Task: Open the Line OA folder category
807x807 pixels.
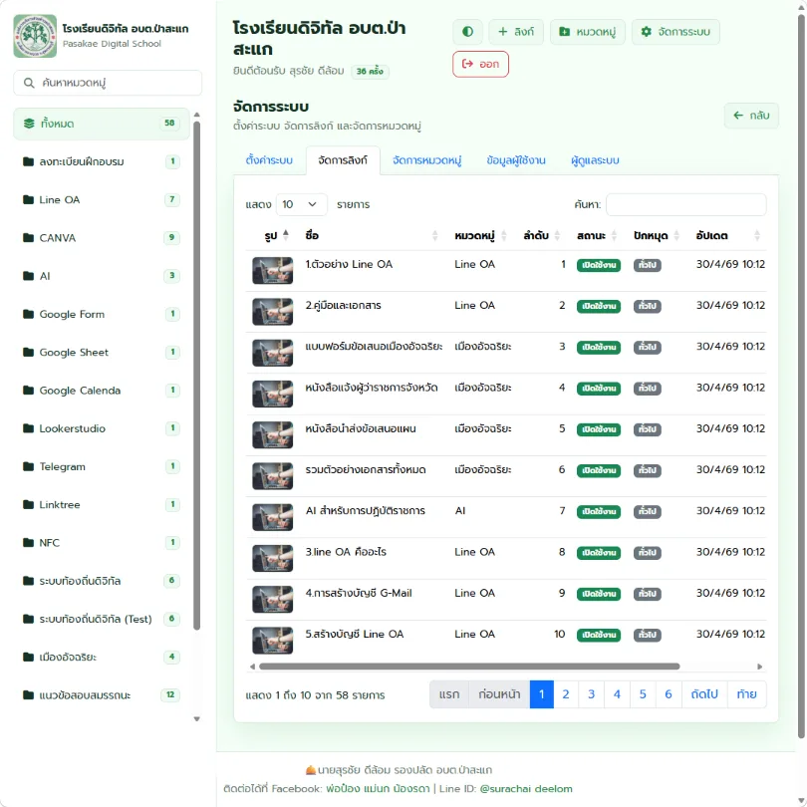Action: pyautogui.click(x=102, y=199)
